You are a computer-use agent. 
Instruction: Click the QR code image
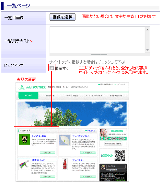120,156
